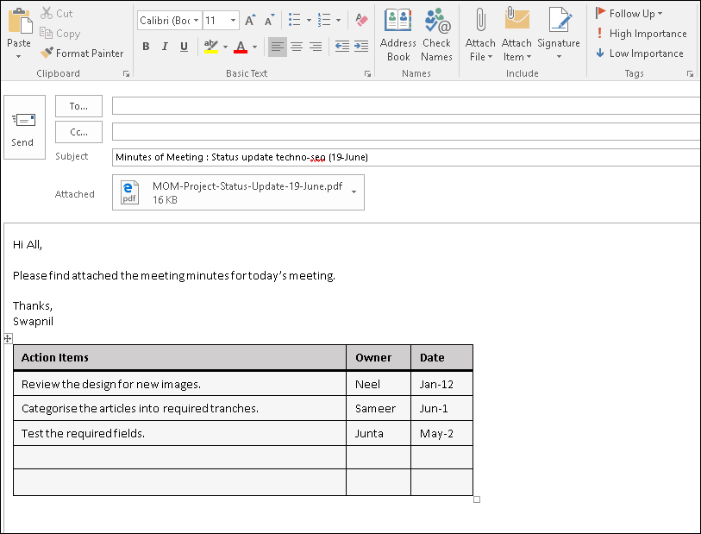Expand the numbering style options

pos(339,20)
